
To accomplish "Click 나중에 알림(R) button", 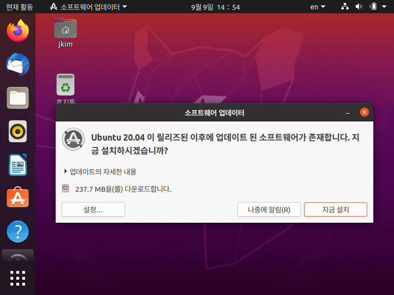I will click(269, 209).
